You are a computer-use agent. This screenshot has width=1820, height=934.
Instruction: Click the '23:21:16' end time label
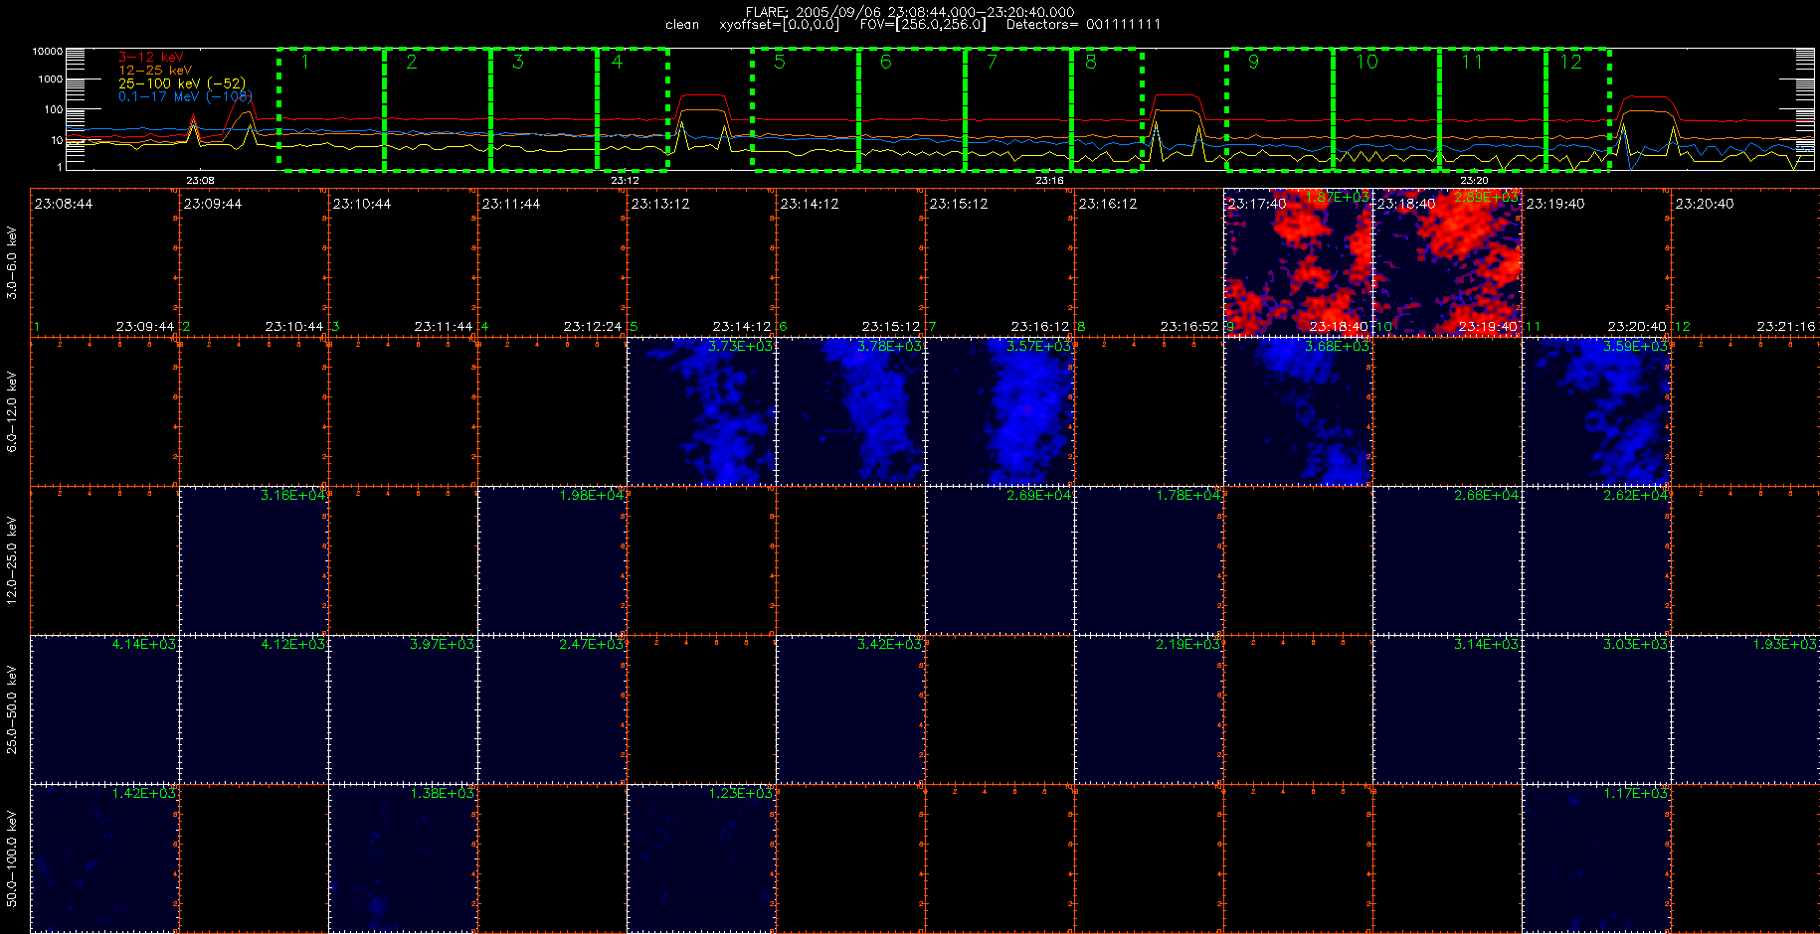(1786, 326)
